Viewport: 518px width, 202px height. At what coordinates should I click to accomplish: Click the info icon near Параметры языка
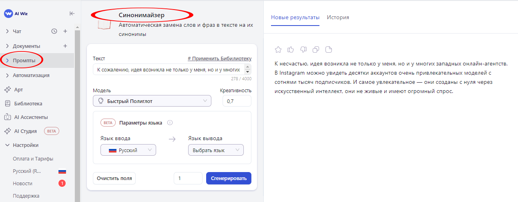(170, 123)
